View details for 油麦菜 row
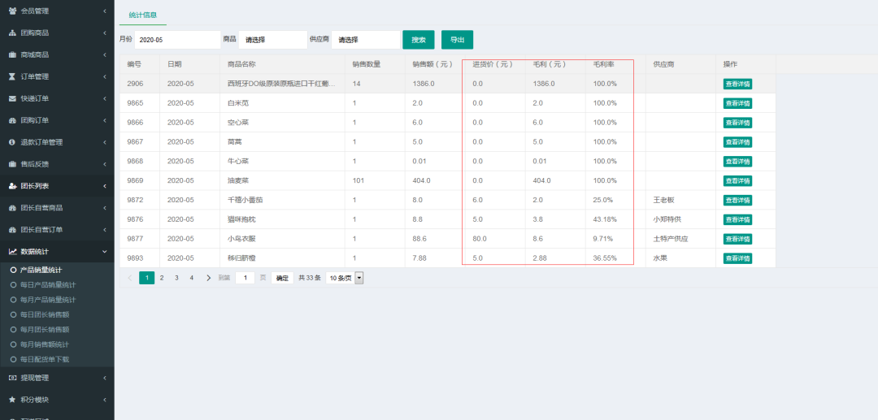 (x=737, y=180)
